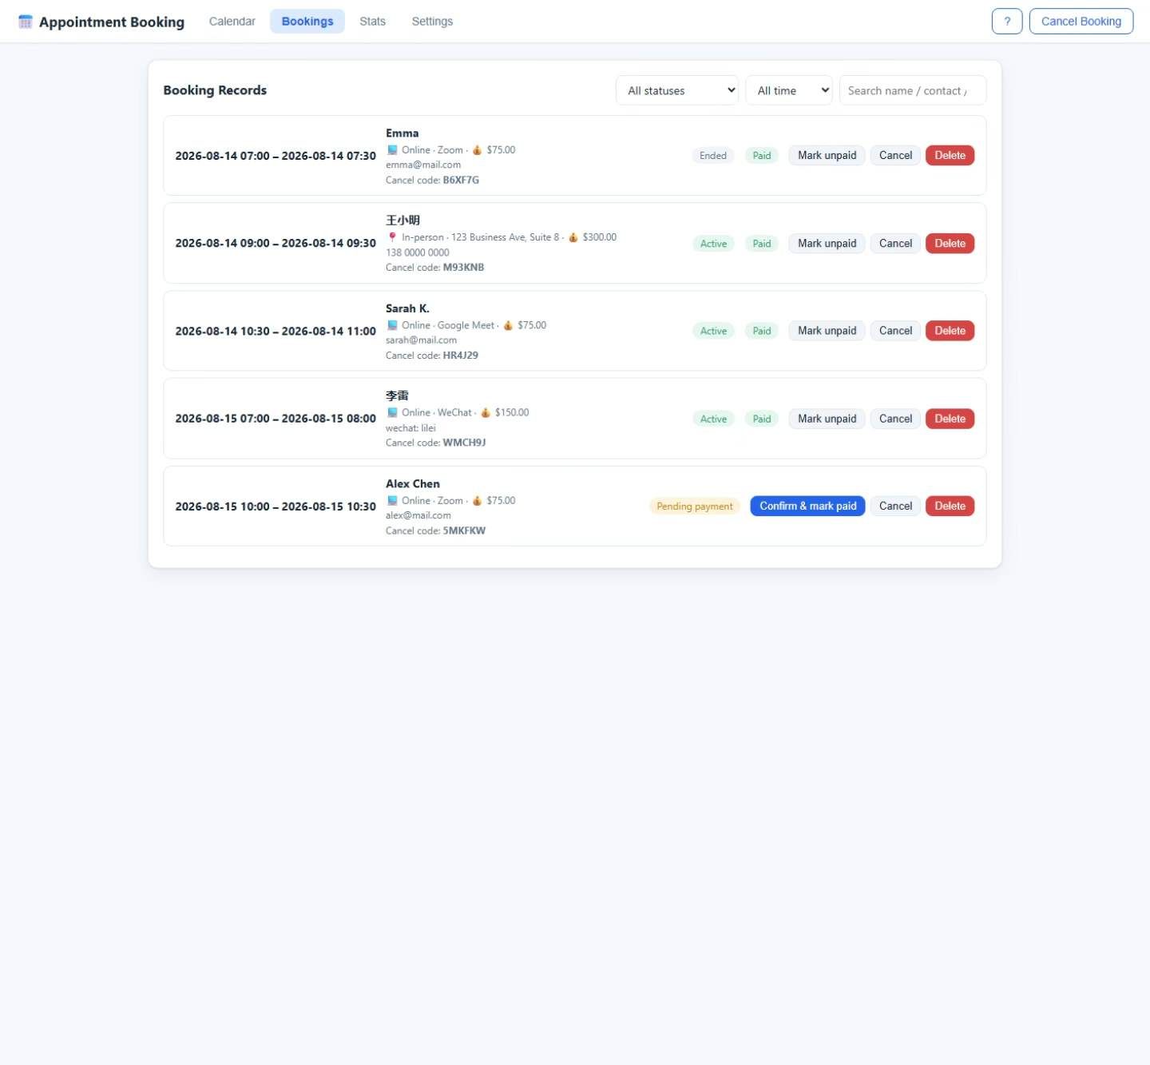Click the sarah@mail.com contact text

coord(421,340)
